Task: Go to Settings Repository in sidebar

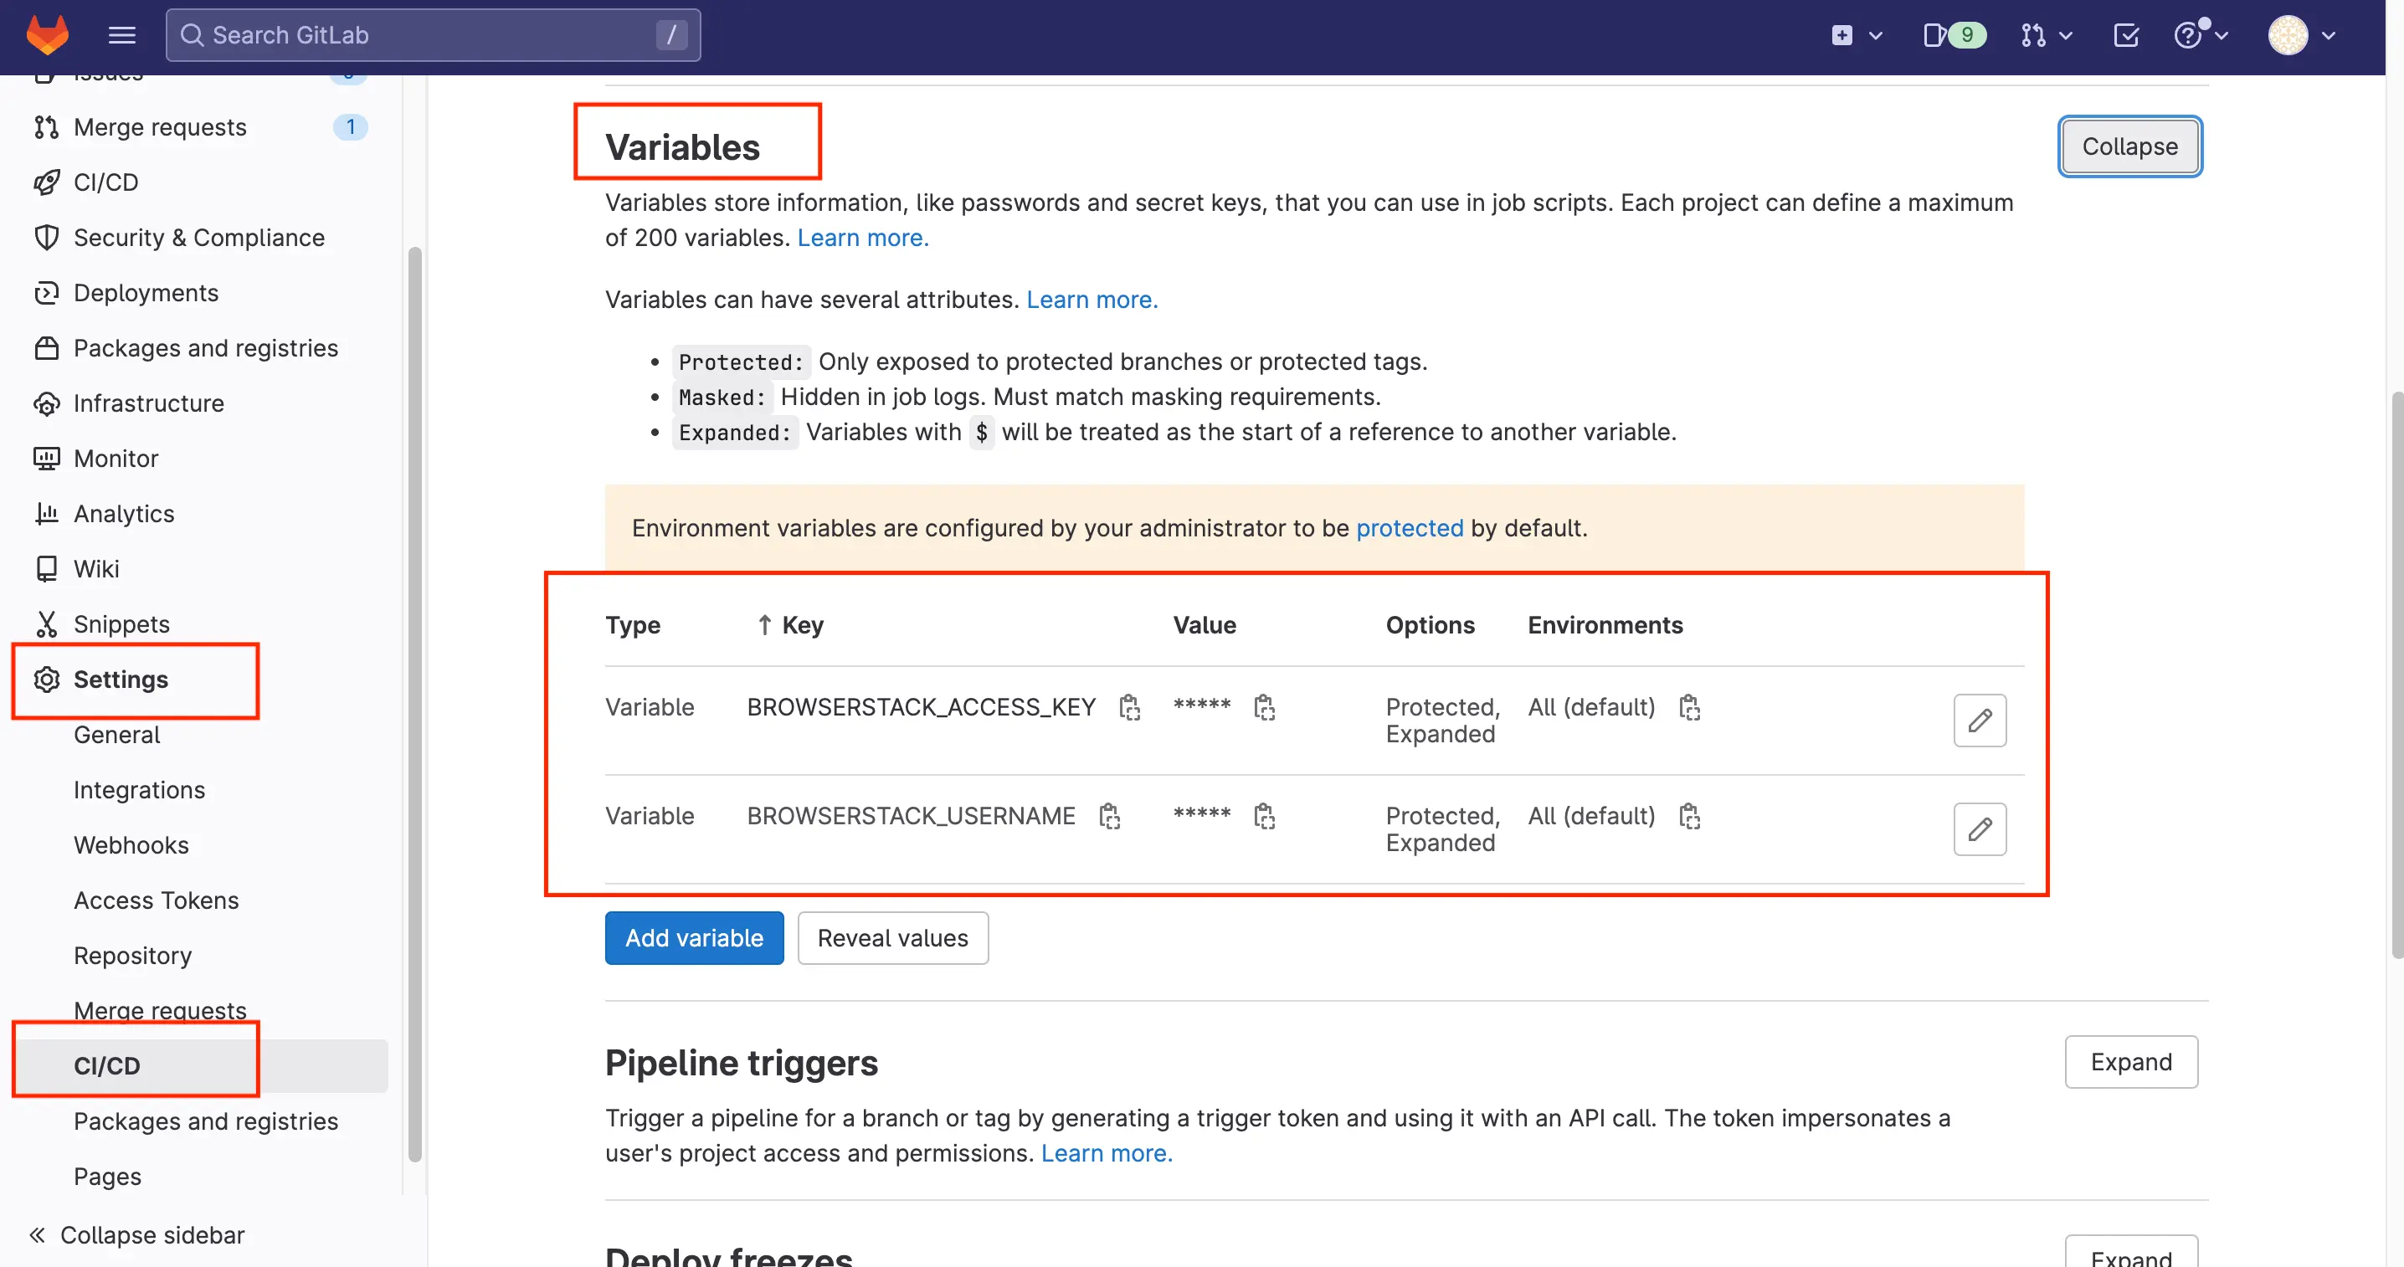Action: tap(132, 956)
